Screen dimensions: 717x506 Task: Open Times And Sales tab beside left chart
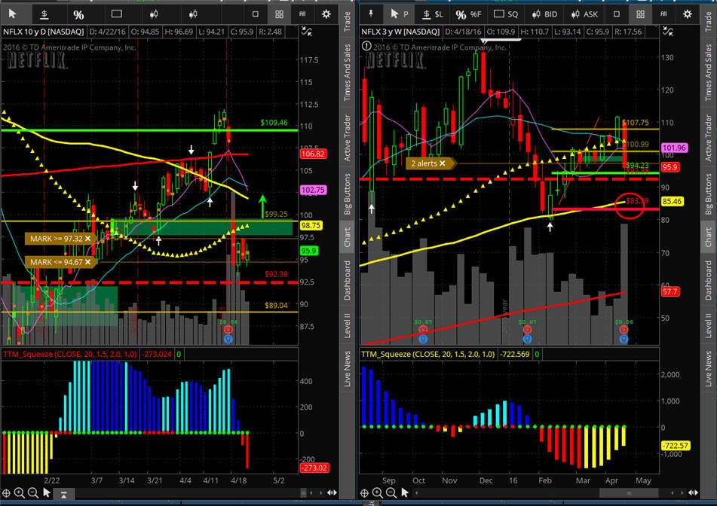pos(348,72)
